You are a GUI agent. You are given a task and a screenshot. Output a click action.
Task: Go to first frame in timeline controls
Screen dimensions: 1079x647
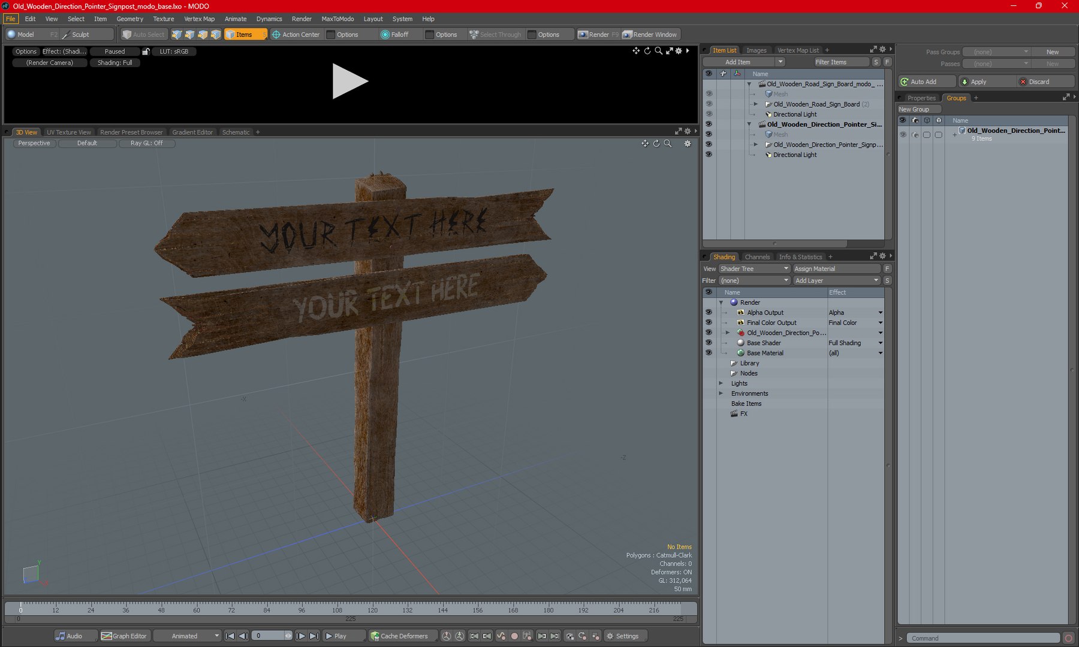[x=230, y=636]
